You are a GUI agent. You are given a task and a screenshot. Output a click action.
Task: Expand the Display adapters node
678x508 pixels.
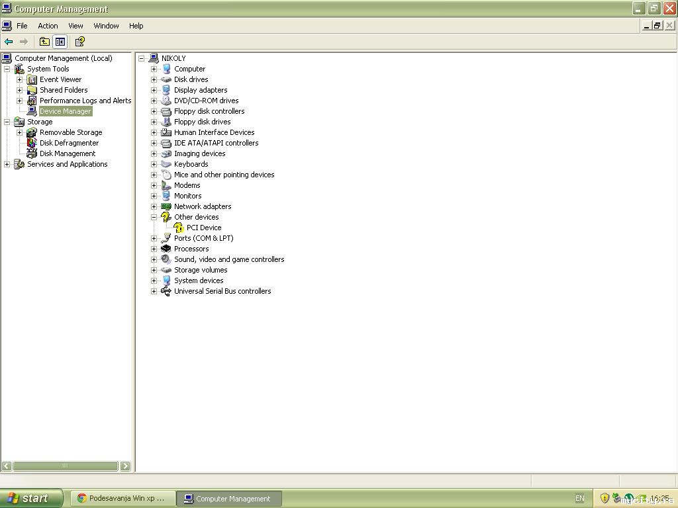[154, 90]
